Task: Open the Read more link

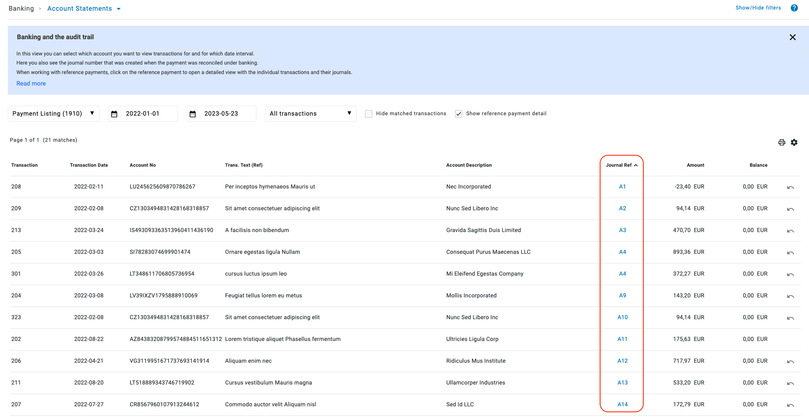Action: 31,83
